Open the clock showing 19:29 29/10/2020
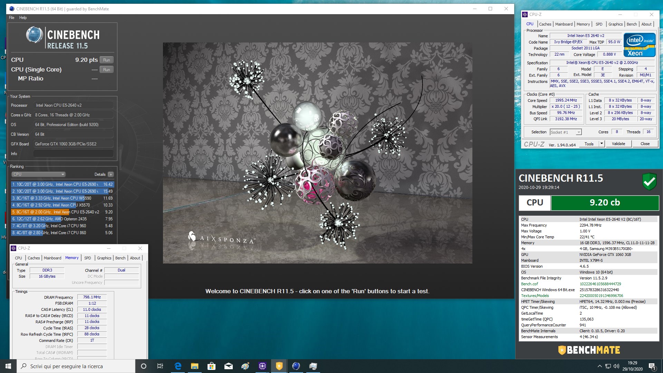The height and width of the screenshot is (373, 663). coord(633,366)
